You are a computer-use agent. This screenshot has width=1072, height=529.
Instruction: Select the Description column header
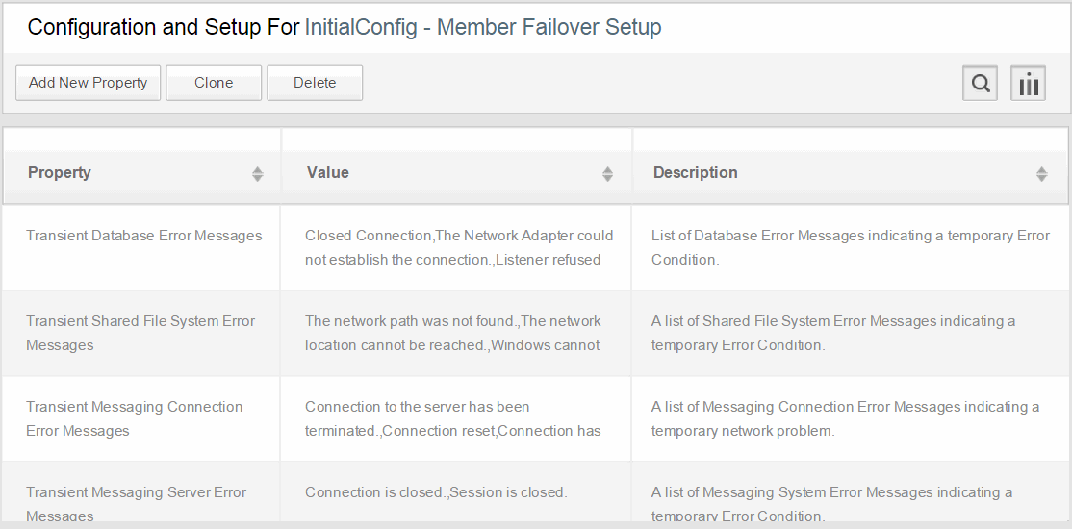850,173
